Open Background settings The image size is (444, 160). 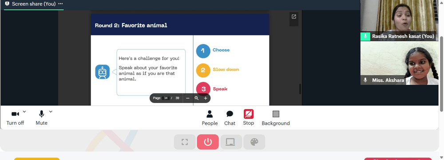[276, 118]
